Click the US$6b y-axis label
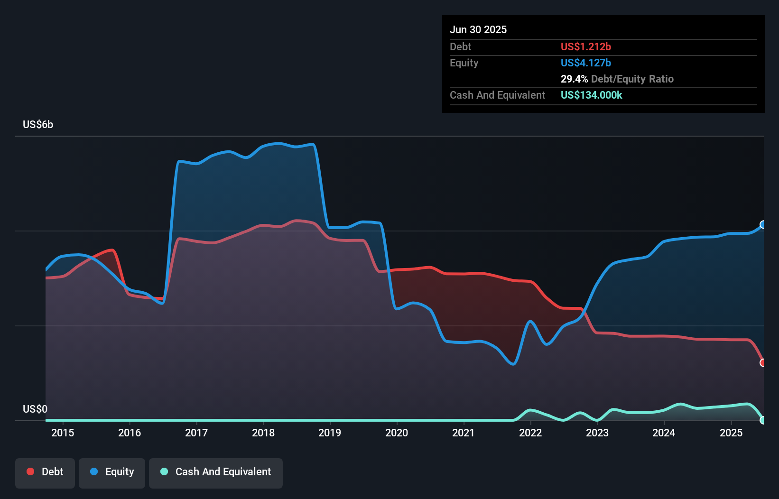Screen dimensions: 779x499 pyautogui.click(x=38, y=125)
